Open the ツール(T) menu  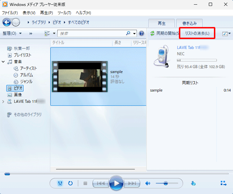click(64, 13)
